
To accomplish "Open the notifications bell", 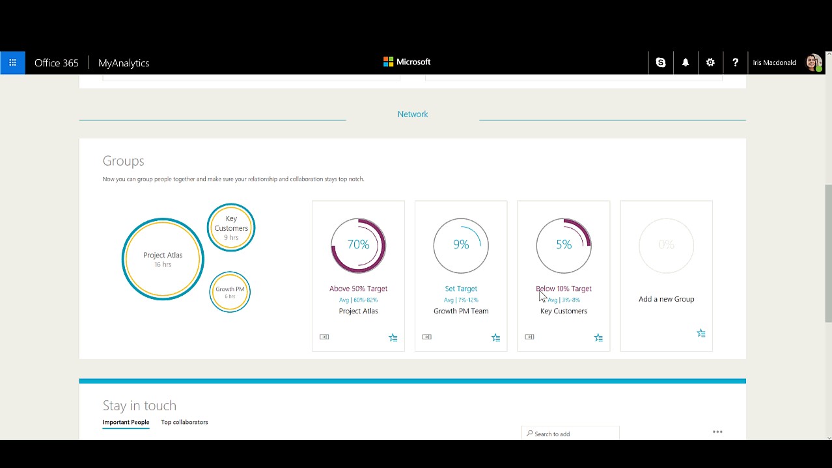I will coord(686,63).
